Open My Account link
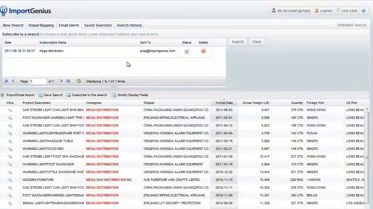This screenshot has width=373, height=209. pyautogui.click(x=291, y=10)
